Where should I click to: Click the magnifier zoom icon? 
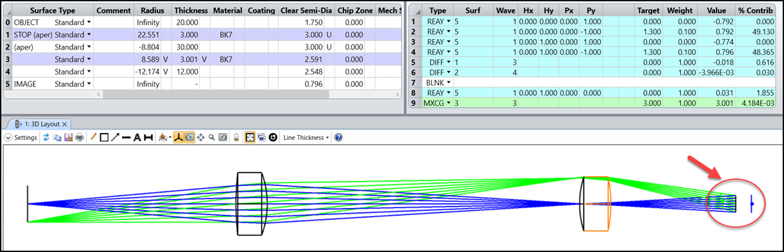point(211,137)
